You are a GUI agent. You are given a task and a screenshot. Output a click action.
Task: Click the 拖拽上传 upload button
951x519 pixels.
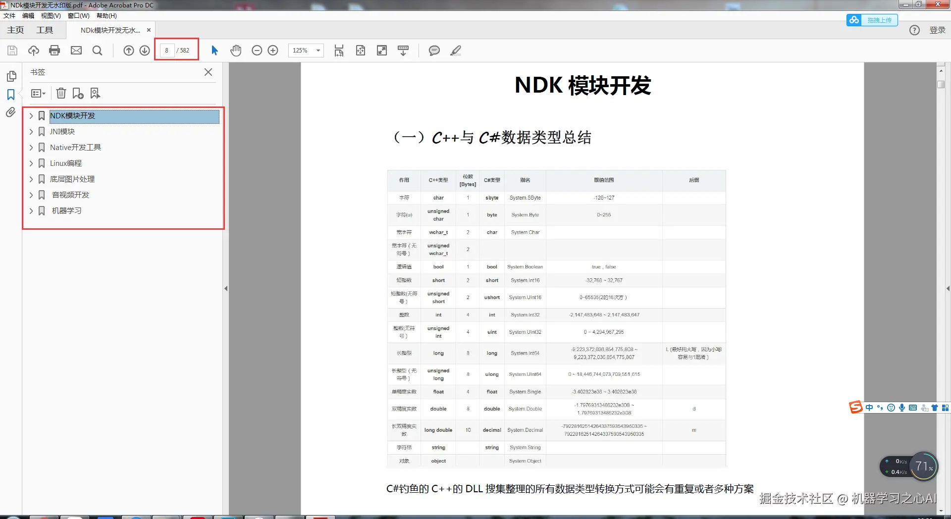(x=872, y=20)
